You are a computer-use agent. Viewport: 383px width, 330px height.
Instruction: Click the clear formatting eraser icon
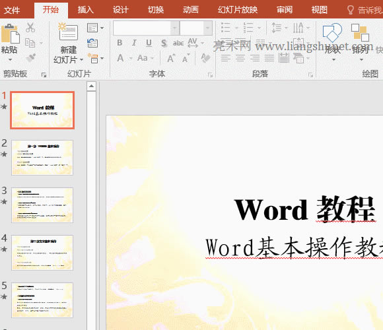[205, 58]
